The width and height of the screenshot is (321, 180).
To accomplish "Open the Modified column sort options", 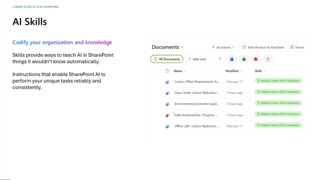I will pyautogui.click(x=234, y=71).
